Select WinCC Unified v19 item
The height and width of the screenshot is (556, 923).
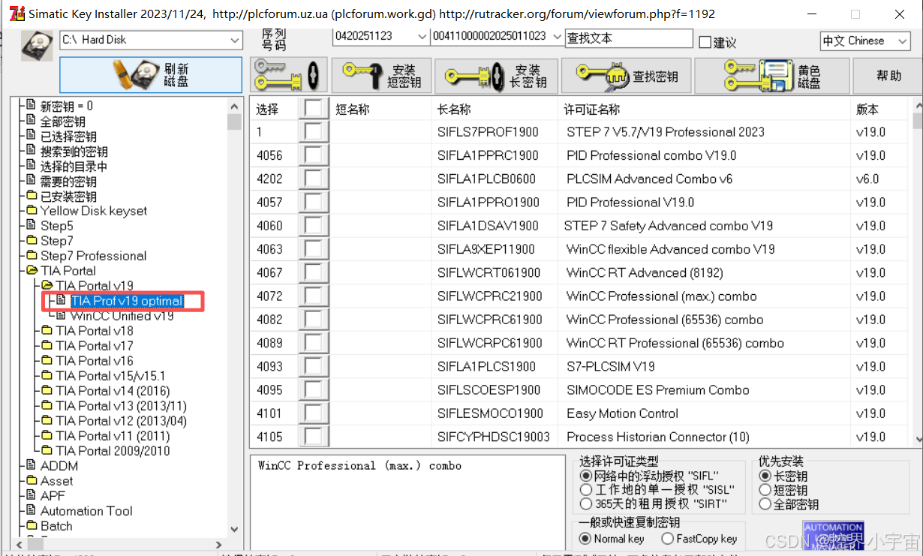pos(122,316)
